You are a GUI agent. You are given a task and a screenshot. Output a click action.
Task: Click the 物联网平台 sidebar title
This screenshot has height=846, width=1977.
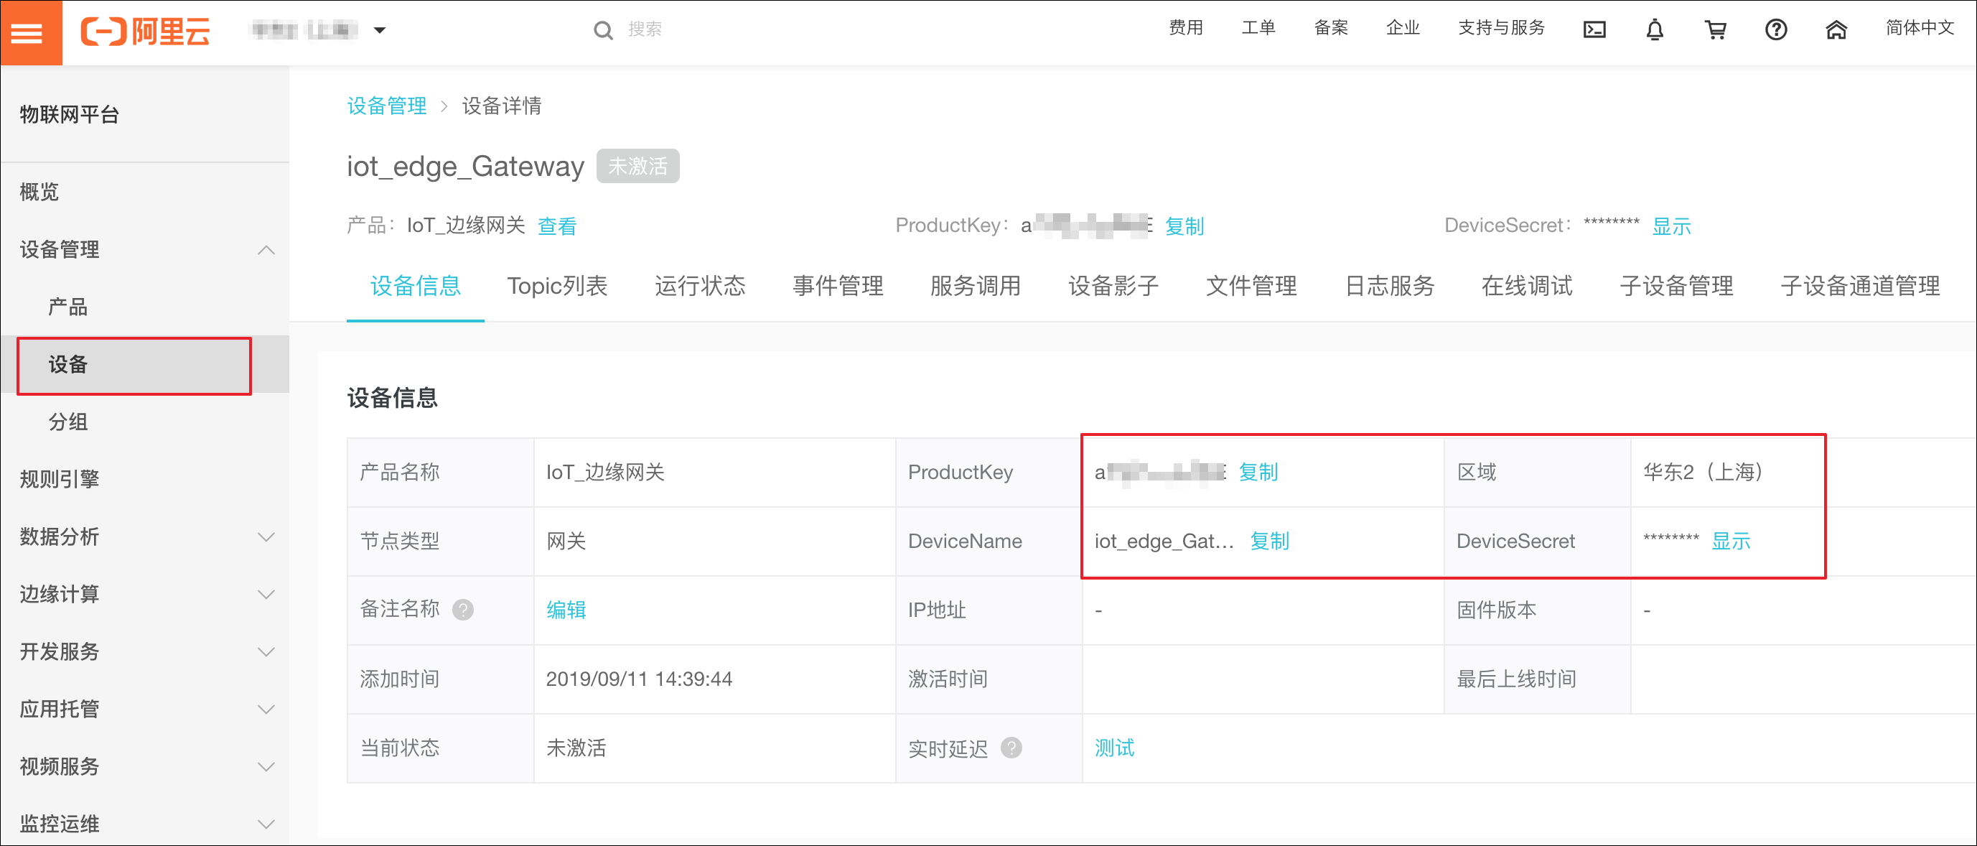coord(69,114)
